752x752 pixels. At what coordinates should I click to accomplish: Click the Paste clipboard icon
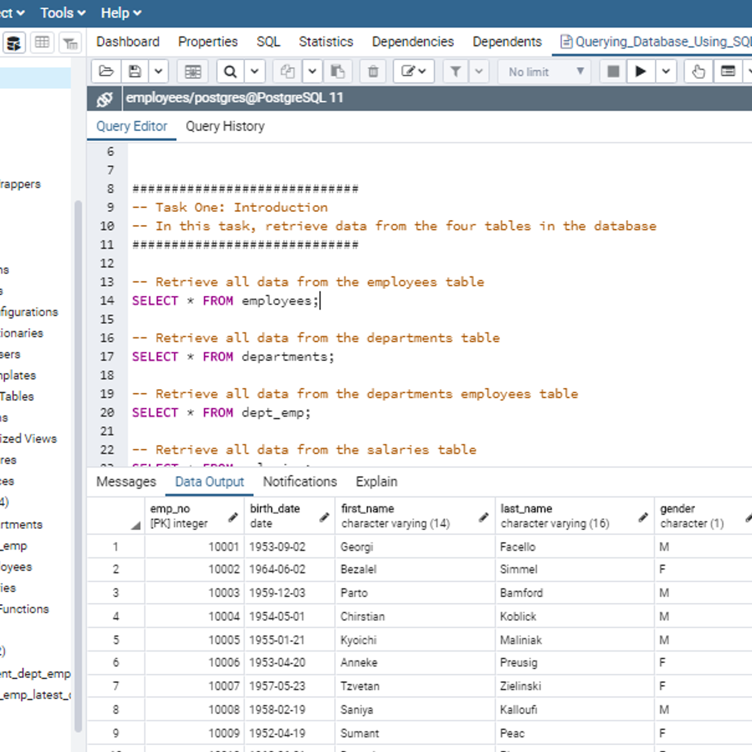337,71
